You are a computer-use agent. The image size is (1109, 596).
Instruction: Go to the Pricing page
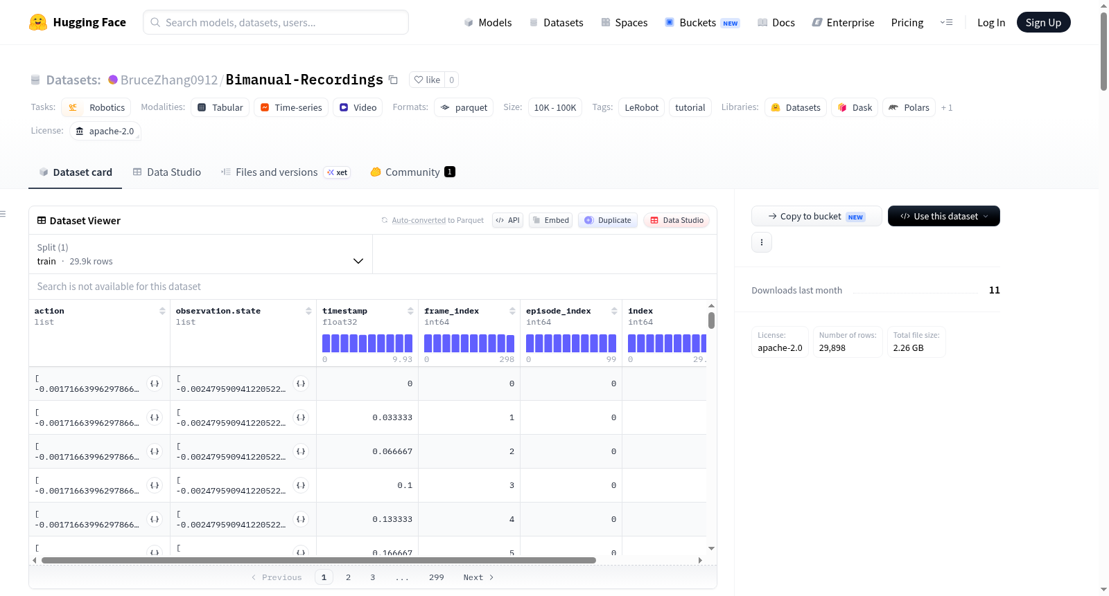click(x=907, y=23)
